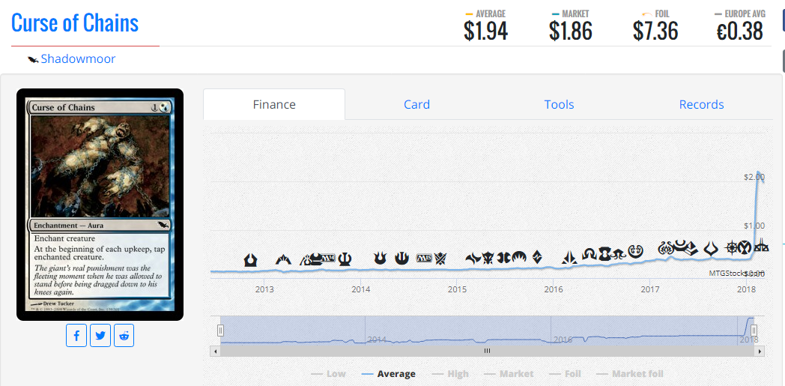Image resolution: width=785 pixels, height=386 pixels.
Task: Click the Battle for Zendikar diamond symbol
Action: coord(537,257)
